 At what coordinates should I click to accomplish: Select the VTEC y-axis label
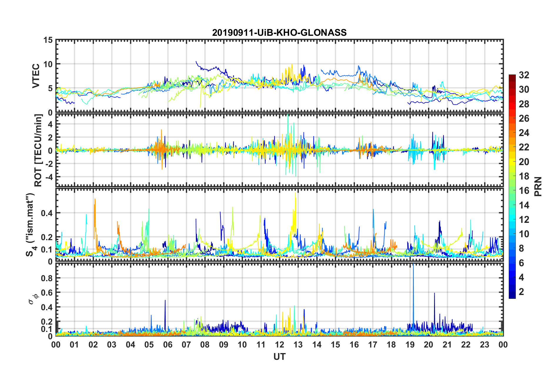(x=36, y=76)
